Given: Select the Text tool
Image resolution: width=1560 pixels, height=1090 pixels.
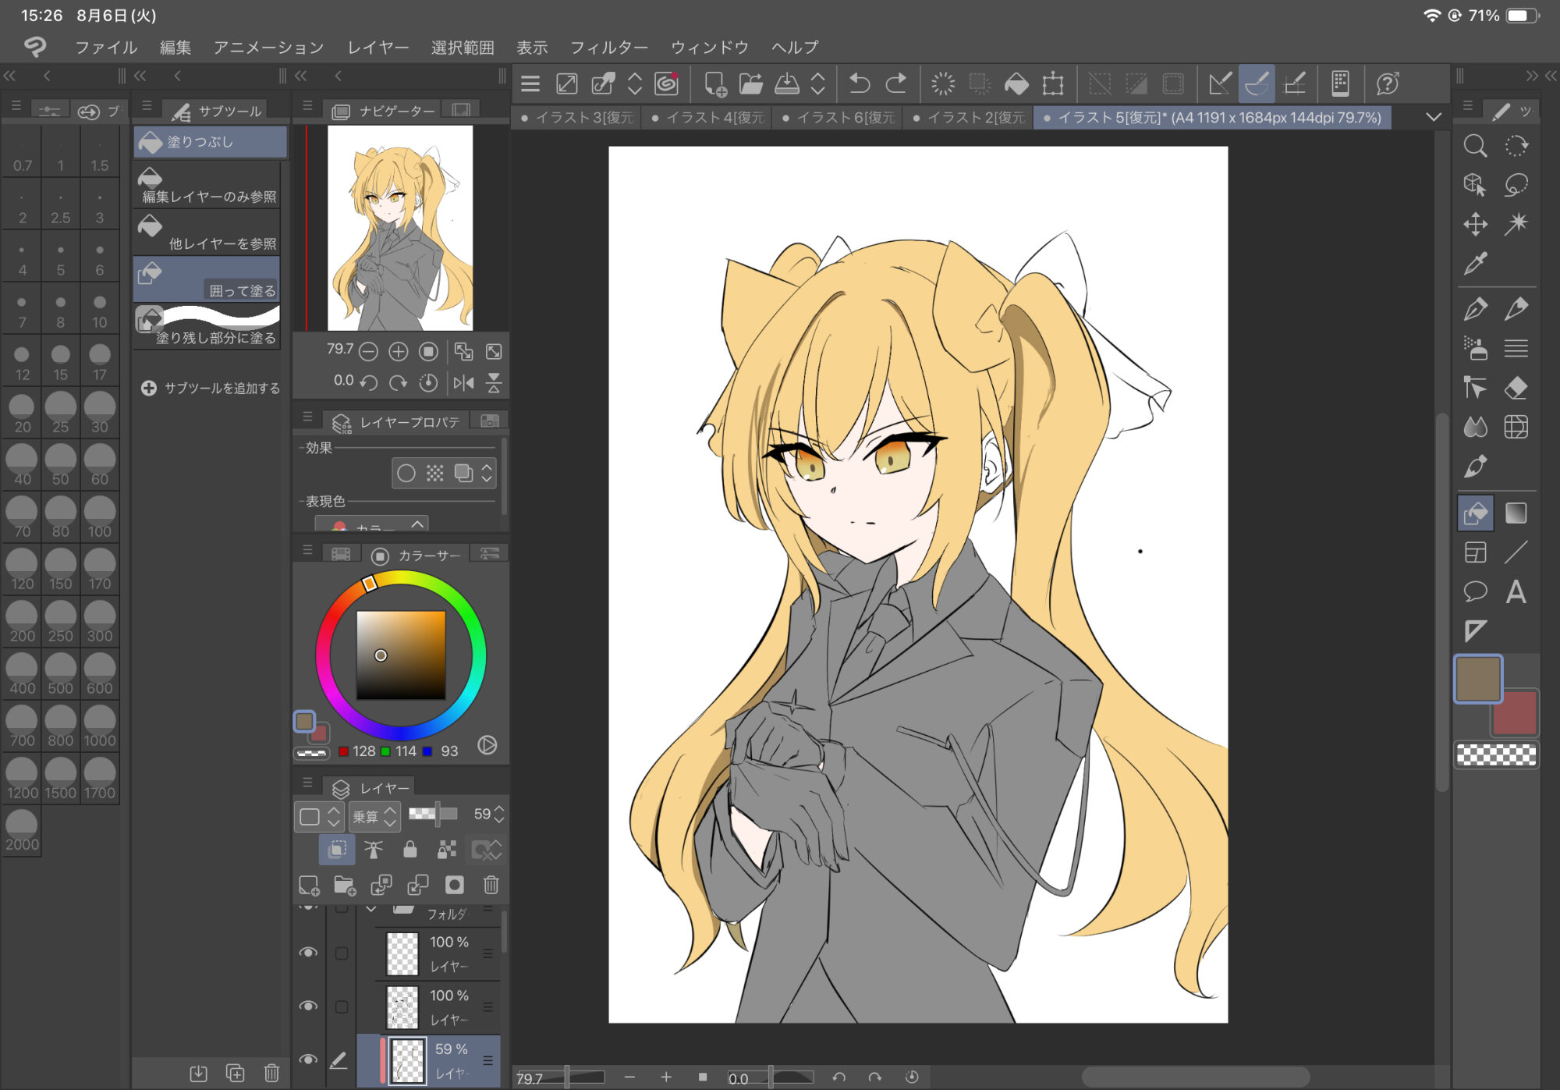Looking at the screenshot, I should [1516, 591].
